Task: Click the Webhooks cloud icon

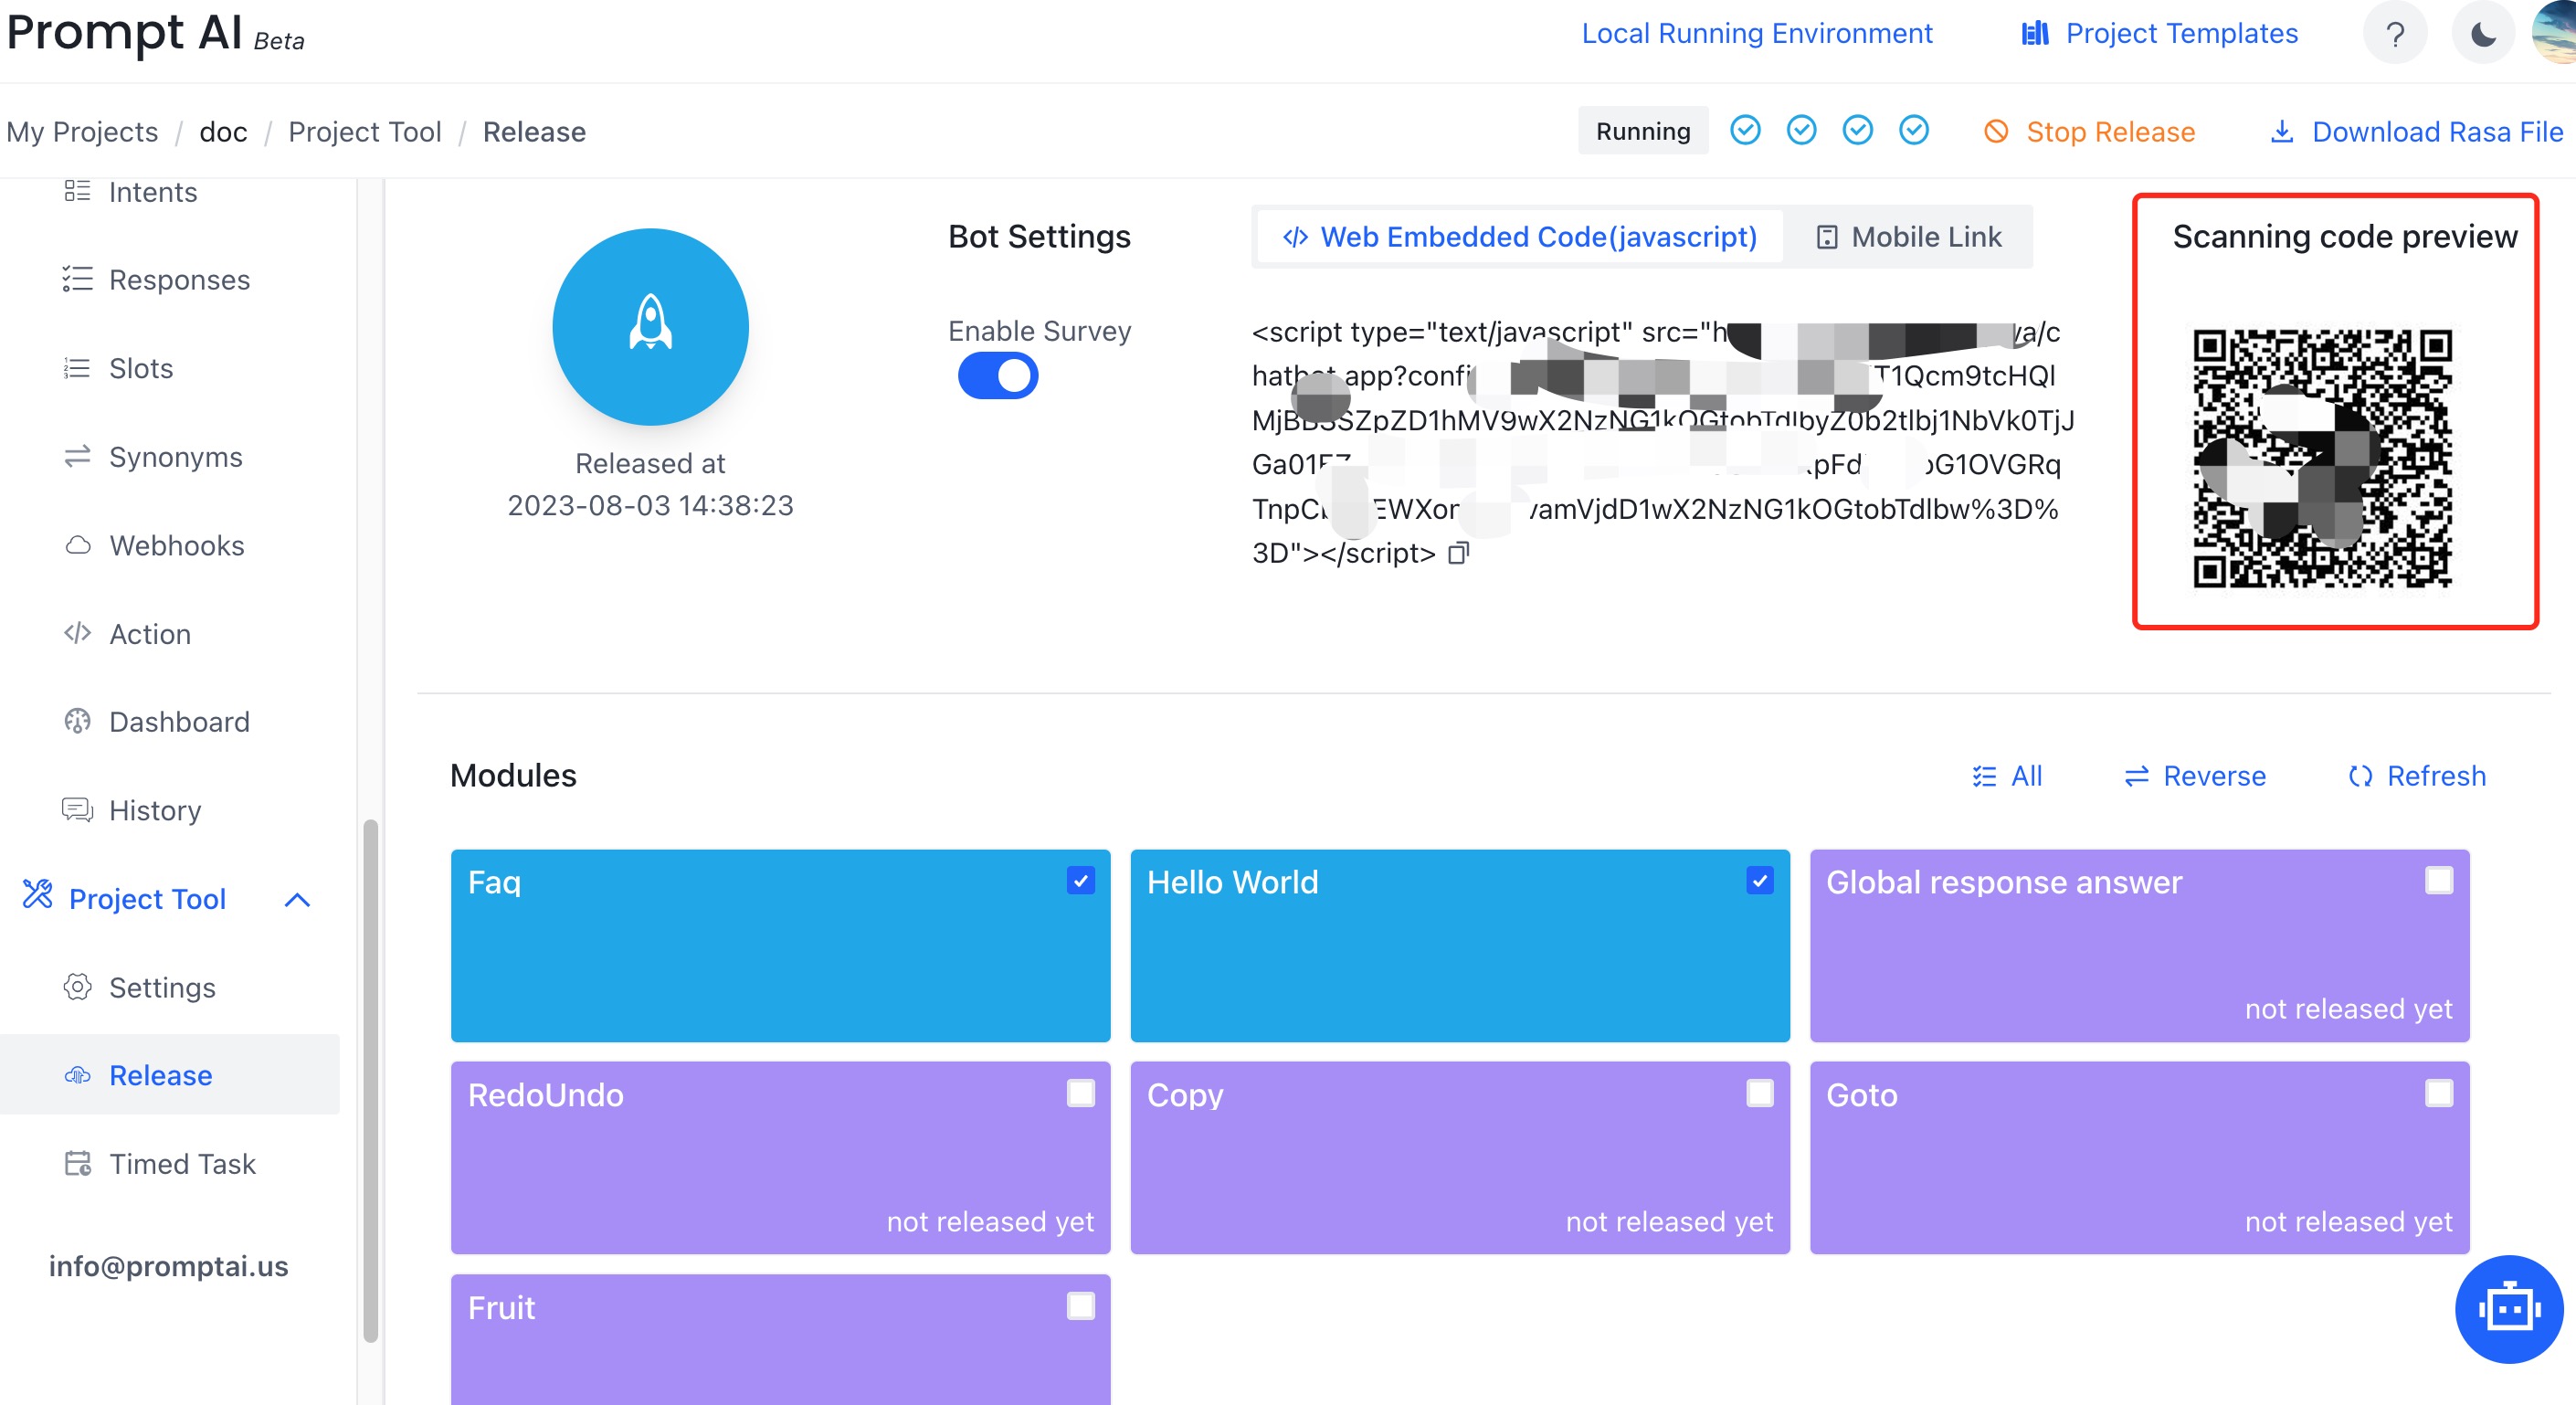Action: point(77,545)
